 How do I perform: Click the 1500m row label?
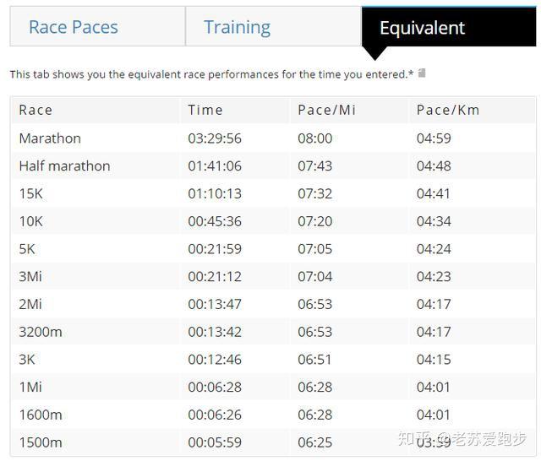click(x=41, y=442)
